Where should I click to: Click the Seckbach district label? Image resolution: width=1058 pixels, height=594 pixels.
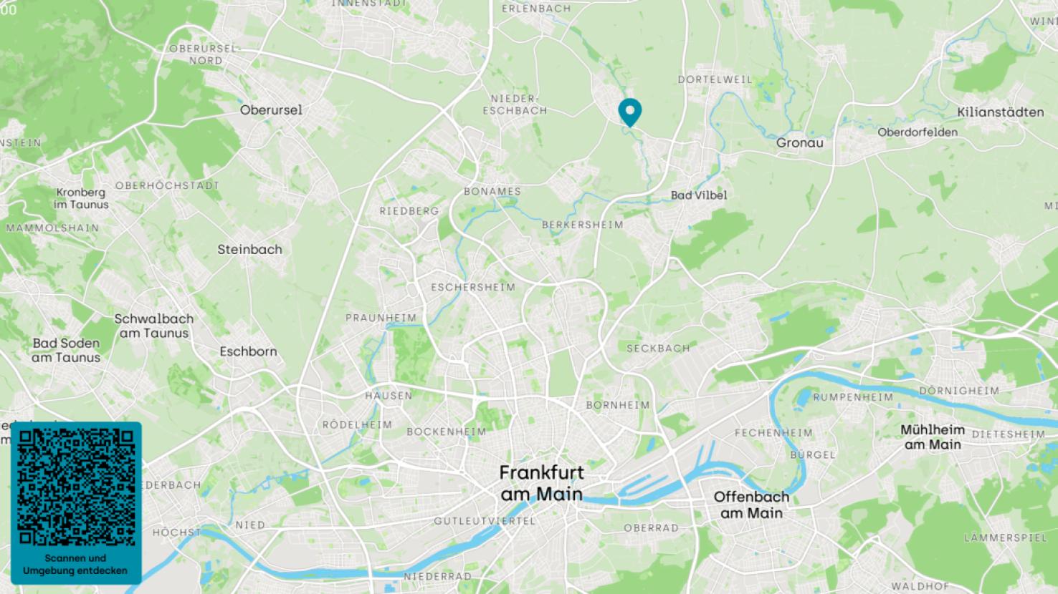658,349
